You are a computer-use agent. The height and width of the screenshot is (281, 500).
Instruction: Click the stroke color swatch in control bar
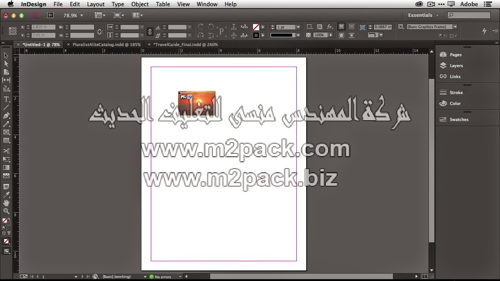point(256,35)
